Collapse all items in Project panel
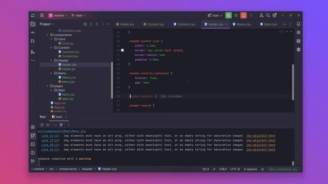 (97, 24)
